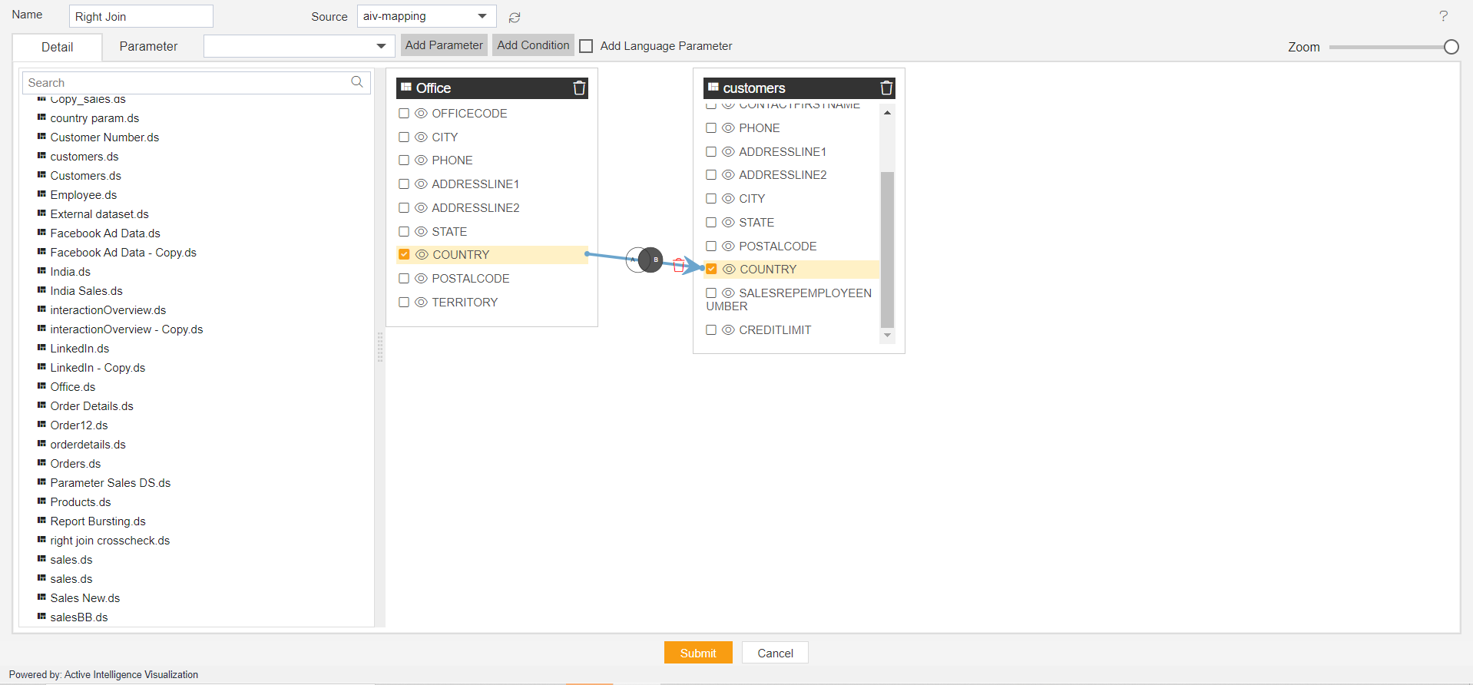Image resolution: width=1473 pixels, height=685 pixels.
Task: Check the TERRITORY column checkbox
Action: (x=404, y=302)
